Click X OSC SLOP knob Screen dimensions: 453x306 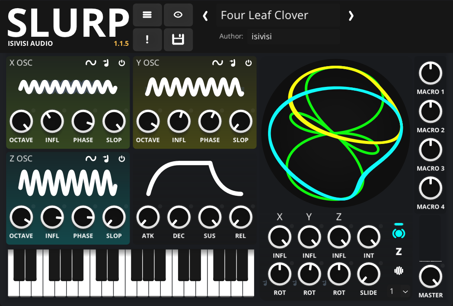pyautogui.click(x=114, y=121)
